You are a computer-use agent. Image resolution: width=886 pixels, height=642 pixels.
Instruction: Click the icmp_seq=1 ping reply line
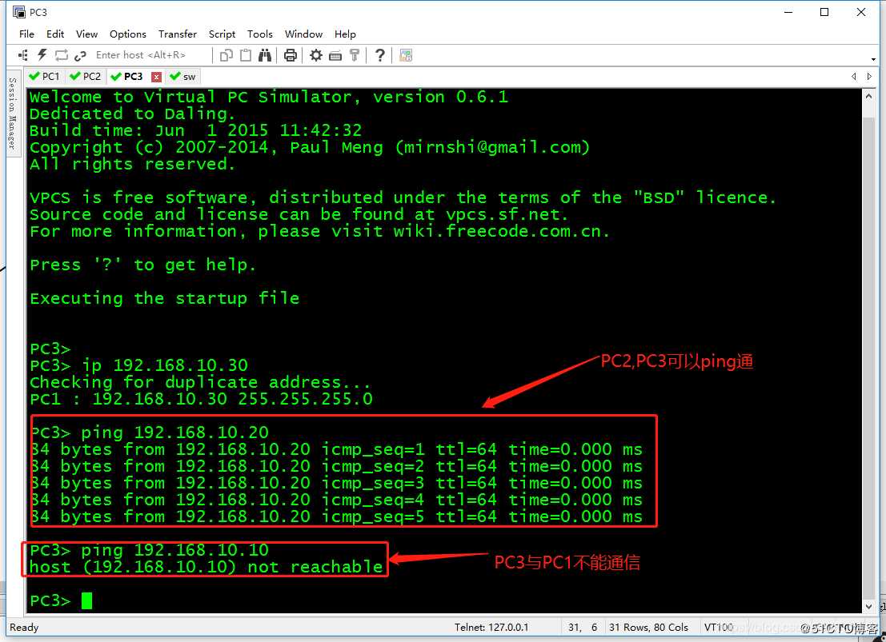click(337, 449)
